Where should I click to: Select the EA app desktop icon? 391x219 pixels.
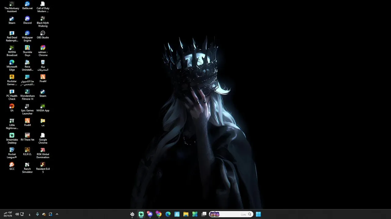click(12, 108)
